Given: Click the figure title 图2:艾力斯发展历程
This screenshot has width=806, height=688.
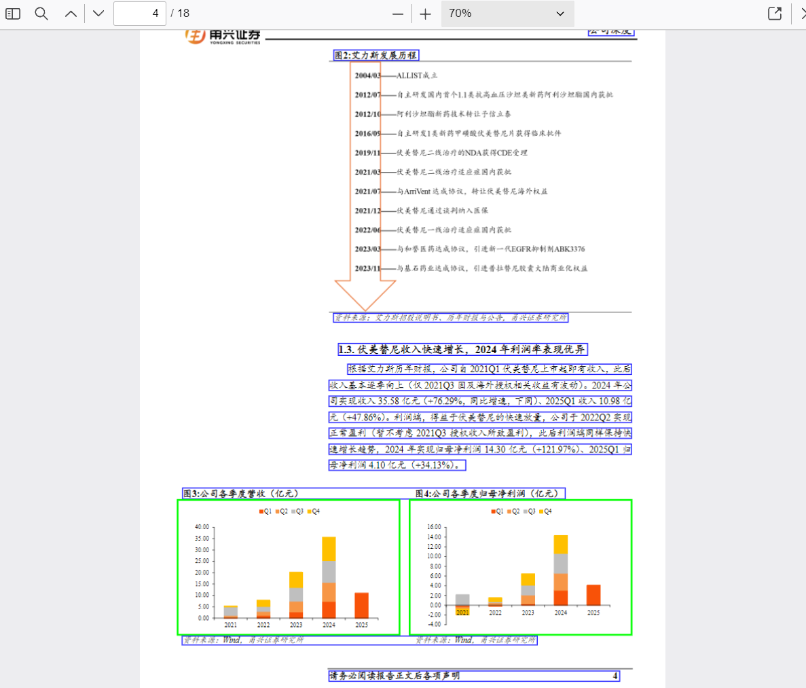Looking at the screenshot, I should (x=375, y=55).
